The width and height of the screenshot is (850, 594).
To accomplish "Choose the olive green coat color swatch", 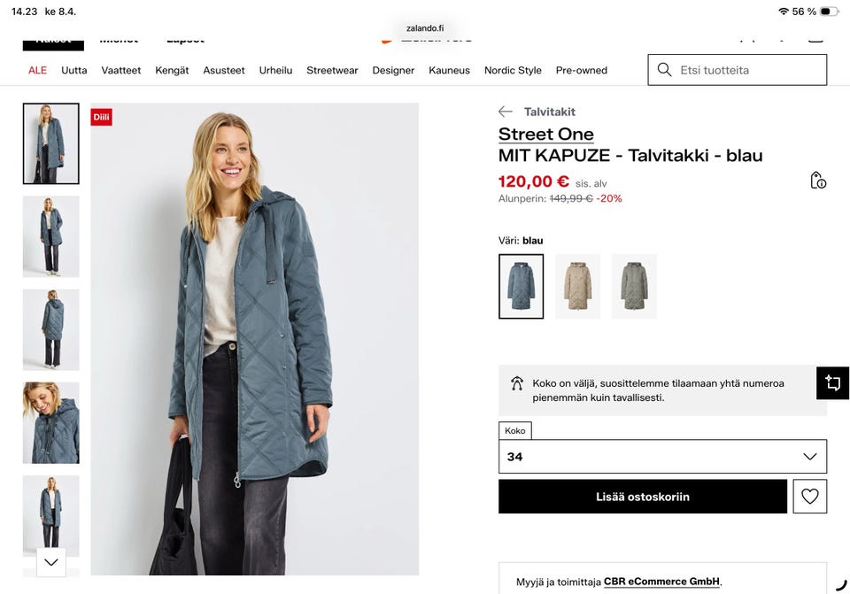I will coord(634,286).
